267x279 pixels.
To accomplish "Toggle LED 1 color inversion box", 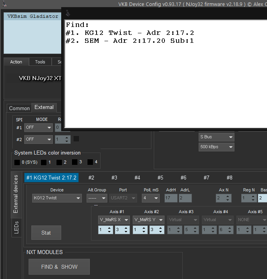I will 44,162.
